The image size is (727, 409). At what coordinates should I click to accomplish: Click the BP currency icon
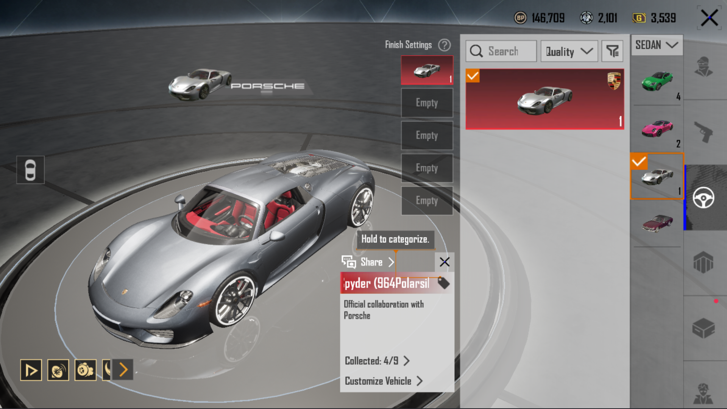pyautogui.click(x=520, y=18)
